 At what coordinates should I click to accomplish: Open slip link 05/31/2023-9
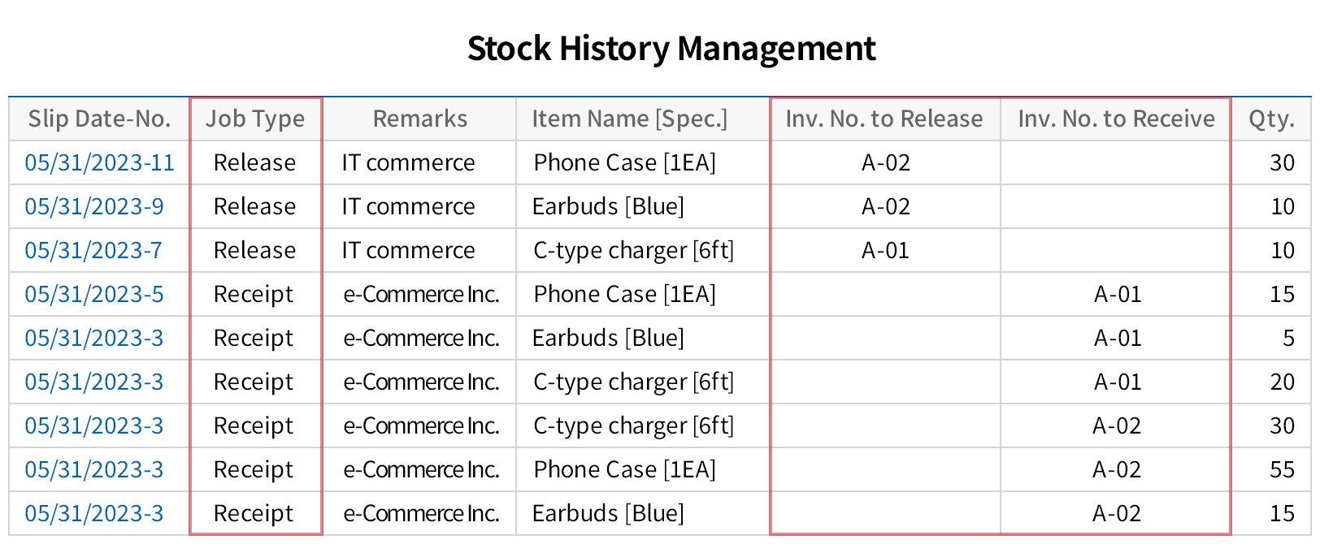click(x=93, y=206)
